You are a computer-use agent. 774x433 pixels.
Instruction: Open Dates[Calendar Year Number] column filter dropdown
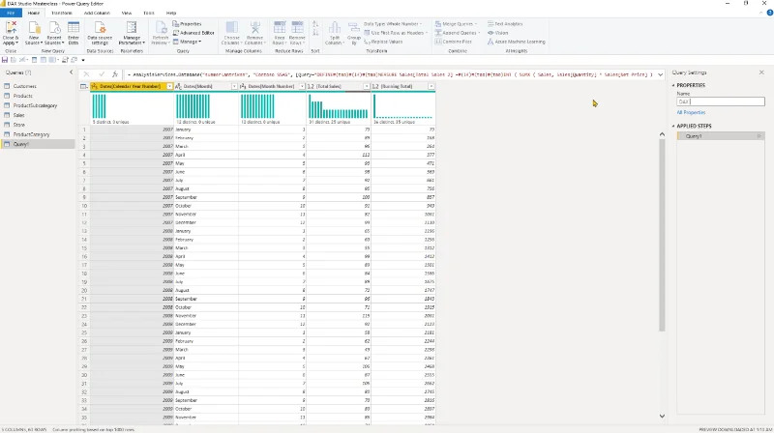[170, 86]
